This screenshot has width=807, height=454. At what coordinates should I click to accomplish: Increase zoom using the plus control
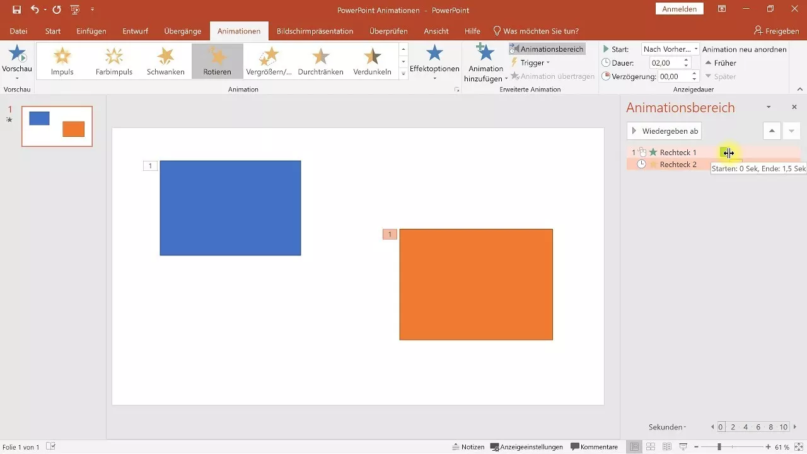768,446
